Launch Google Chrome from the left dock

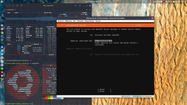pyautogui.click(x=2, y=33)
